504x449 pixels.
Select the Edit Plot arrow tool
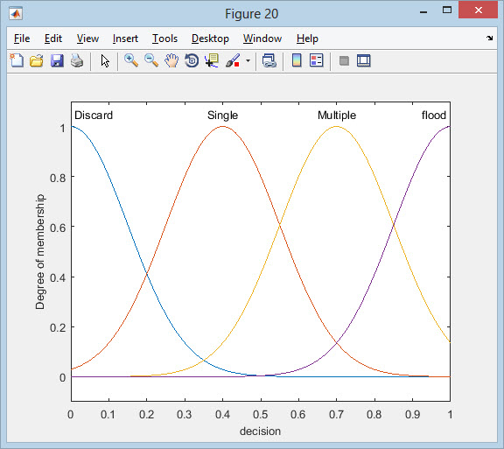[105, 60]
